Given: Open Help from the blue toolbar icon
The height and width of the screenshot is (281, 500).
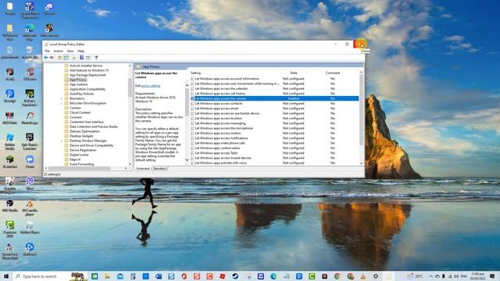Looking at the screenshot, I should [81, 58].
